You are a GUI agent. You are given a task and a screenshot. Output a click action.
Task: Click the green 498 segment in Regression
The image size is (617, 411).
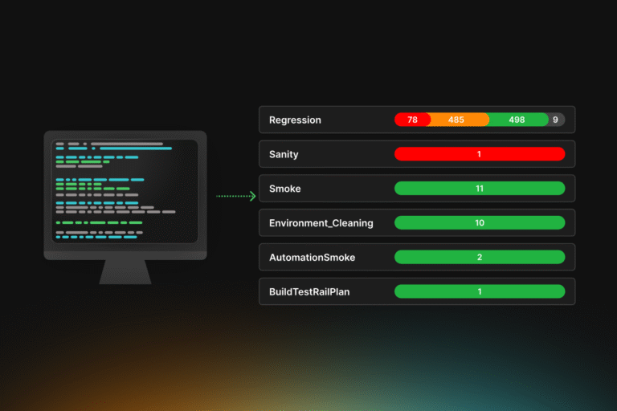pos(517,120)
